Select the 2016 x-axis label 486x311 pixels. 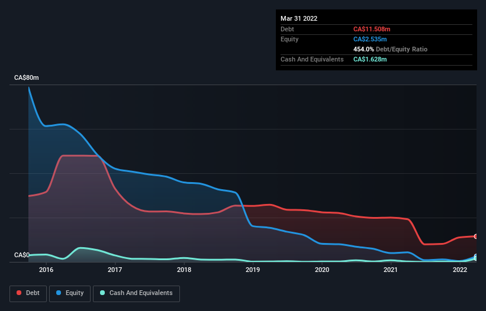click(x=46, y=270)
